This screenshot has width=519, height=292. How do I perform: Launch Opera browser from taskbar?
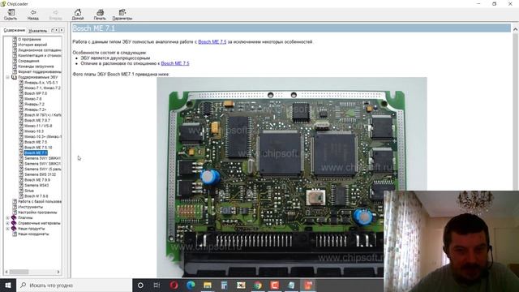[x=174, y=285]
